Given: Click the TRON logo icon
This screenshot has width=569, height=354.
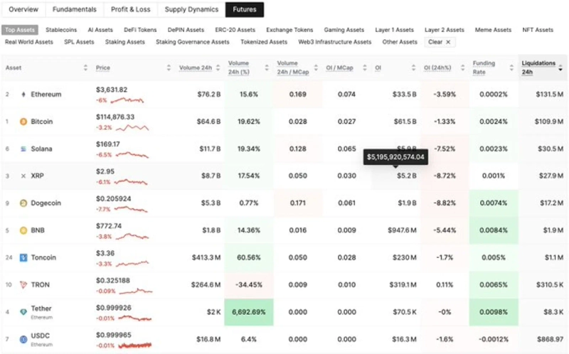Looking at the screenshot, I should coord(23,285).
